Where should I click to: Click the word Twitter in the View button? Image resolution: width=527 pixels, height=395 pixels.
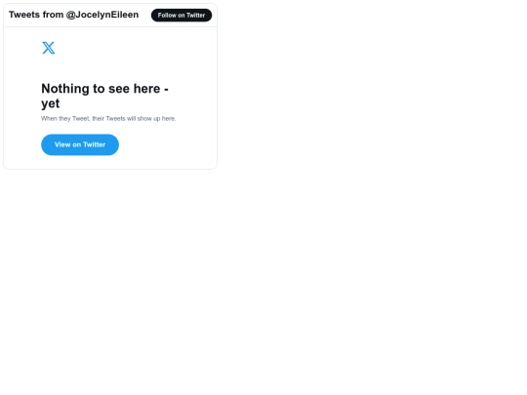(x=94, y=144)
